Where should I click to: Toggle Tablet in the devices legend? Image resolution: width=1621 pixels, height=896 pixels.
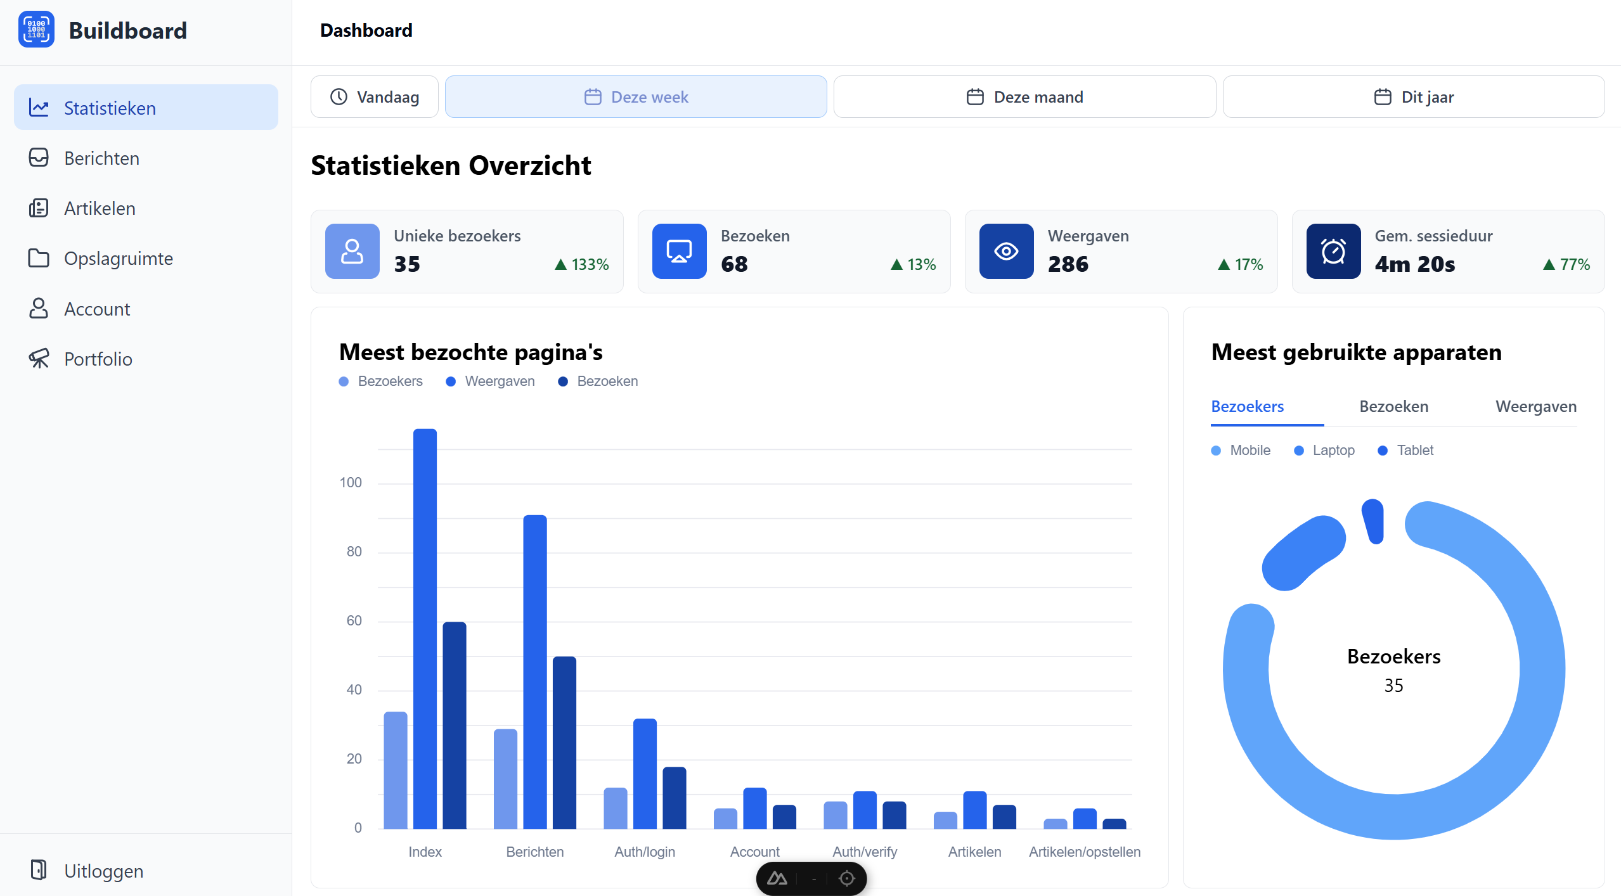tap(1405, 450)
